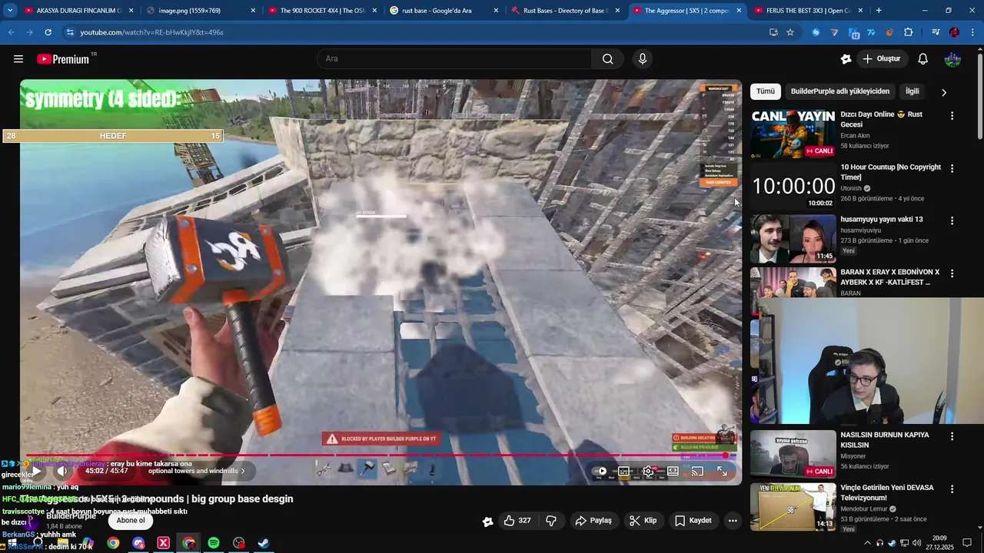Click the Klip clip button
The height and width of the screenshot is (553, 984).
[643, 521]
